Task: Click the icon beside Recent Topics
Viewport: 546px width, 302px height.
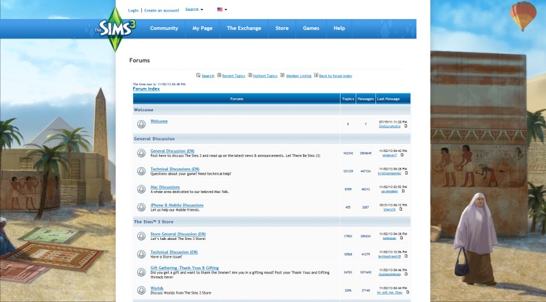Action: click(x=219, y=75)
